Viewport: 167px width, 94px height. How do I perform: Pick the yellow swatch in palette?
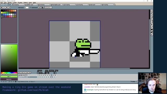tap(2, 13)
